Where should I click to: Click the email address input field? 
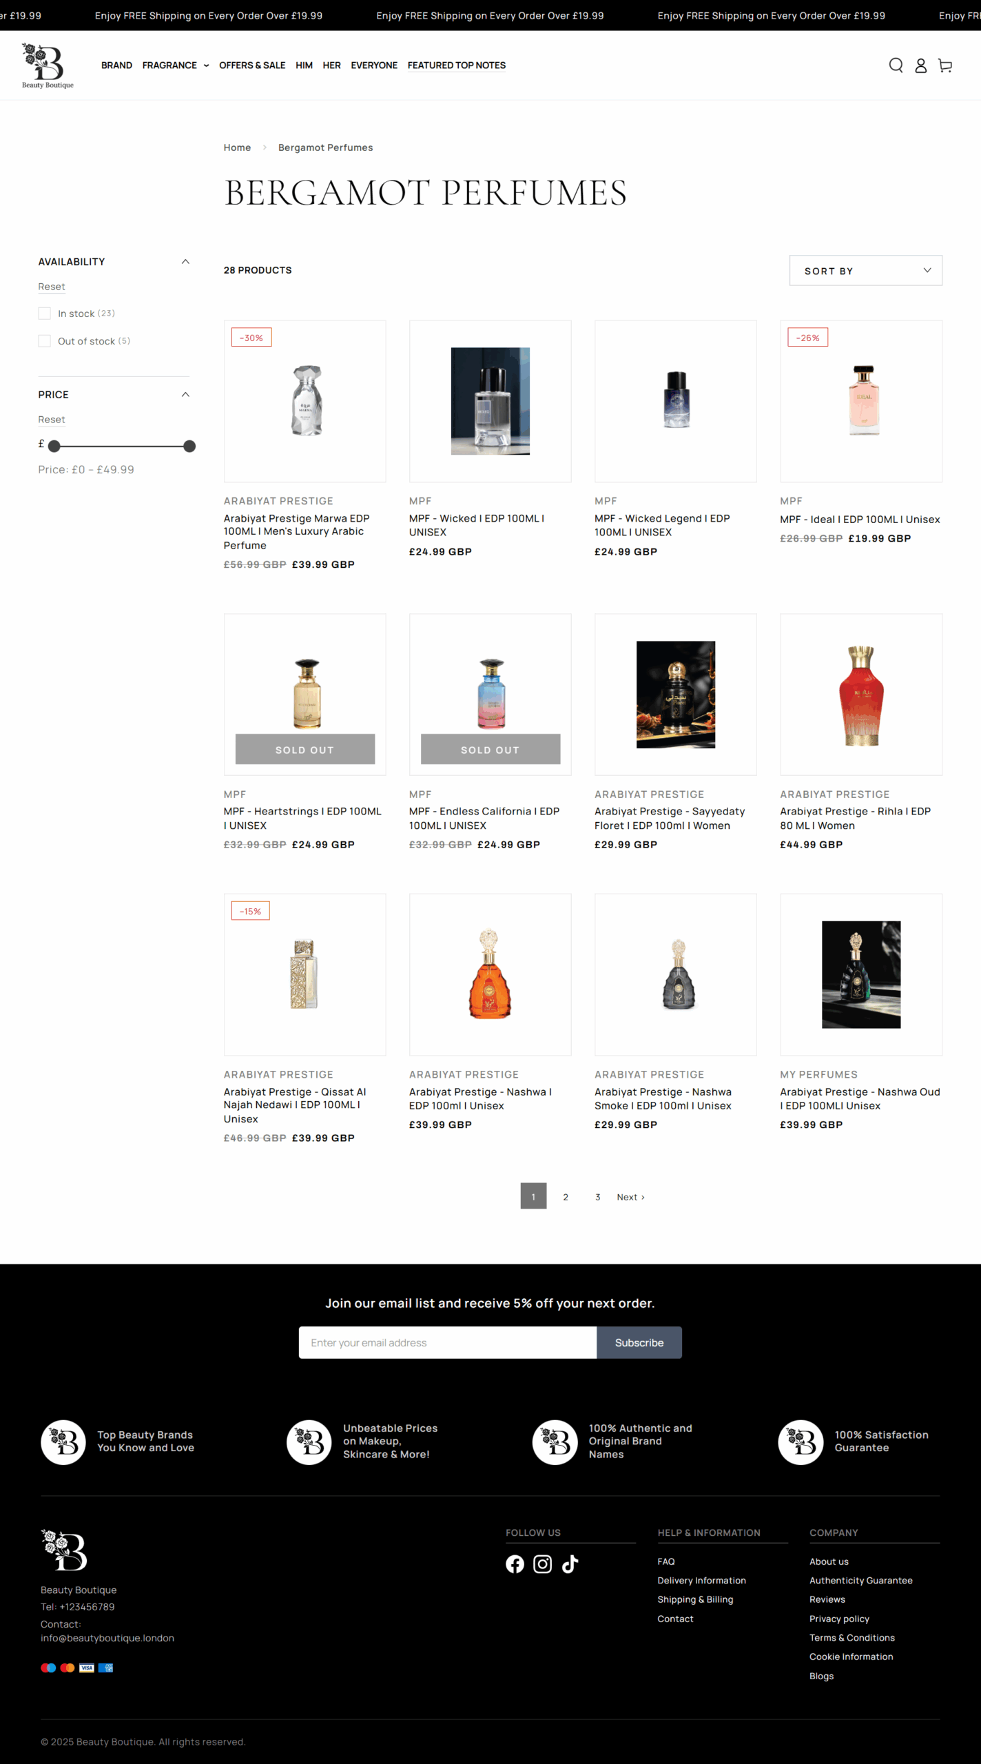click(x=448, y=1343)
